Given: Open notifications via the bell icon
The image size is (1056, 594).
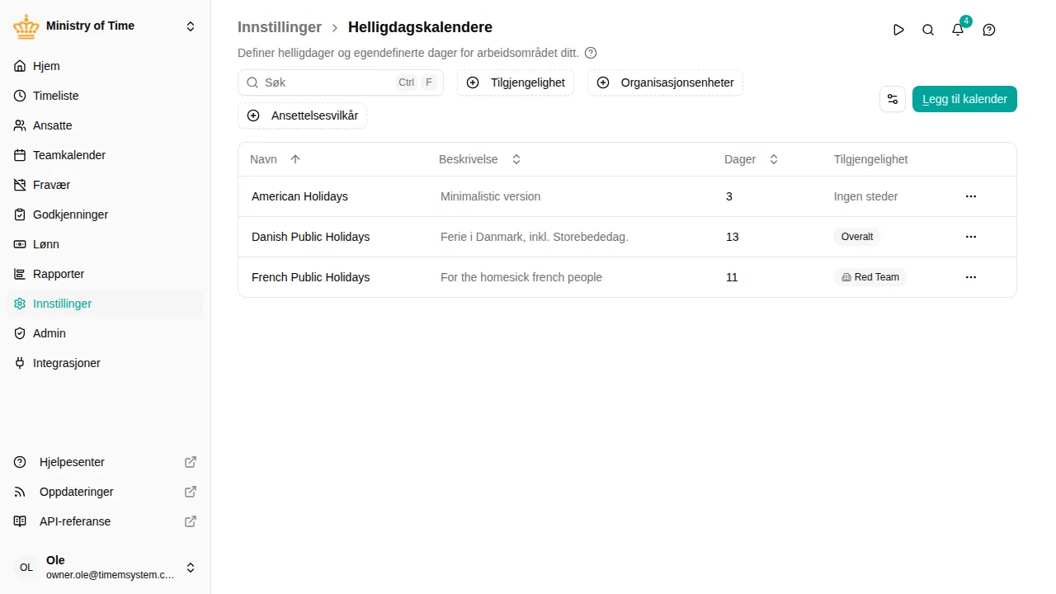Looking at the screenshot, I should 958,30.
